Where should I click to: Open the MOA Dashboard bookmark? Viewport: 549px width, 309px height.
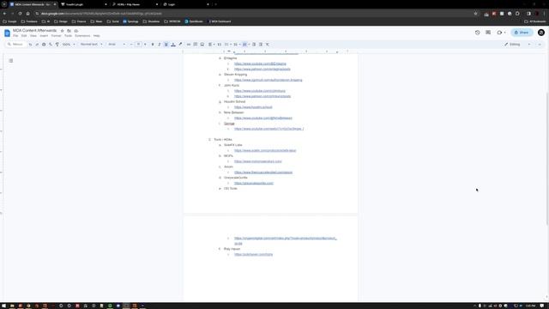(x=220, y=21)
